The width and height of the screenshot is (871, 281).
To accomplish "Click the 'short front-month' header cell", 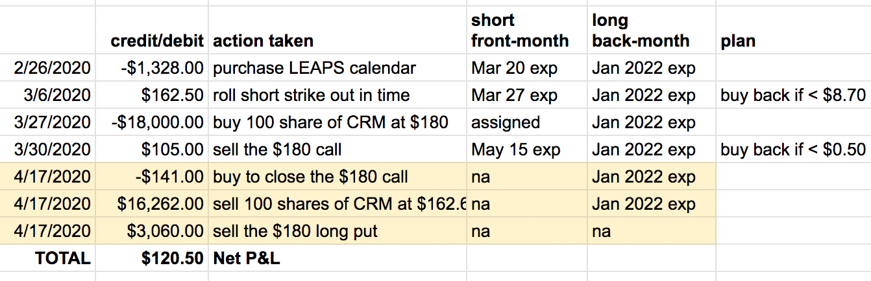I will (x=527, y=30).
